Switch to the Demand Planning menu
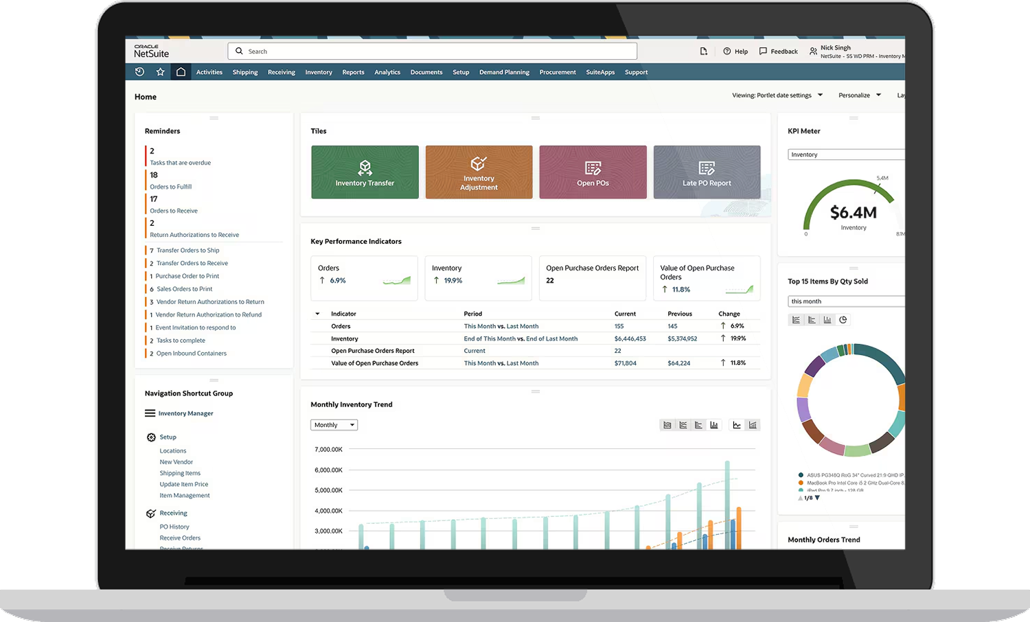This screenshot has height=622, width=1030. 504,71
